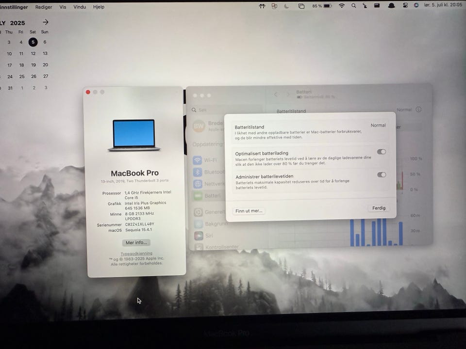Open the Wi-Fi menu bar icon
Viewport: 466px width, 349px height.
(x=342, y=6)
